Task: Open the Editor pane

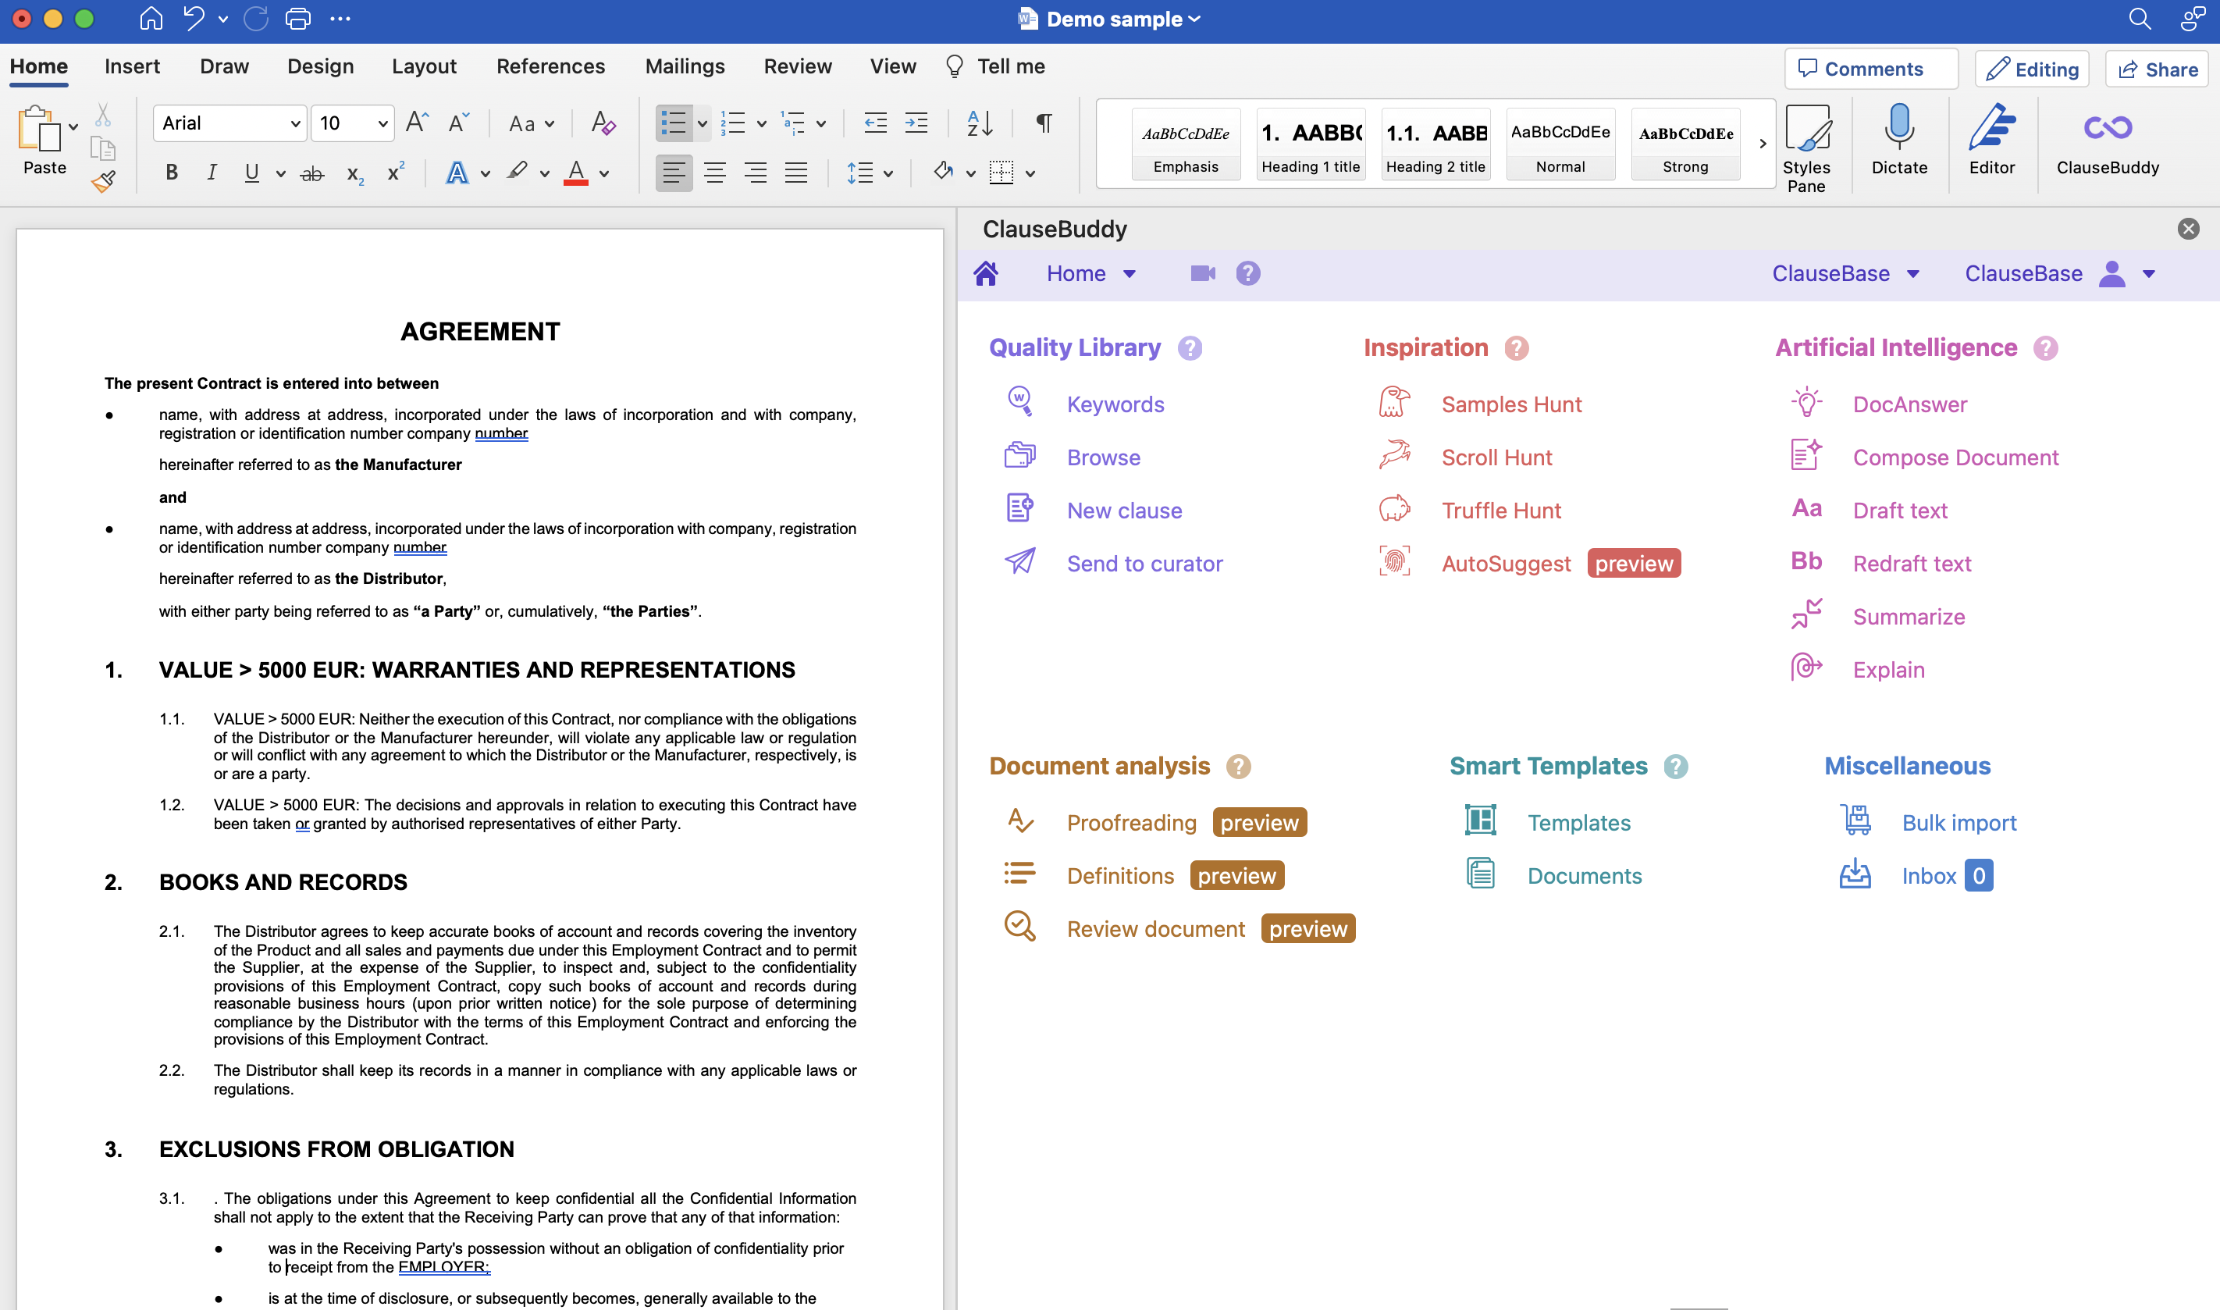Action: 1992,146
